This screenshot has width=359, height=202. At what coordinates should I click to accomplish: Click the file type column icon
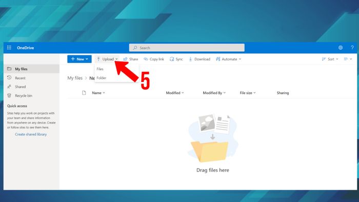[x=84, y=93]
